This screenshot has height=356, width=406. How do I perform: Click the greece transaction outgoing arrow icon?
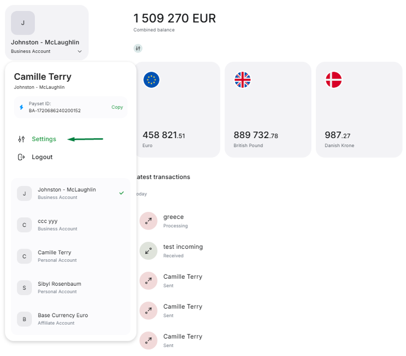148,221
